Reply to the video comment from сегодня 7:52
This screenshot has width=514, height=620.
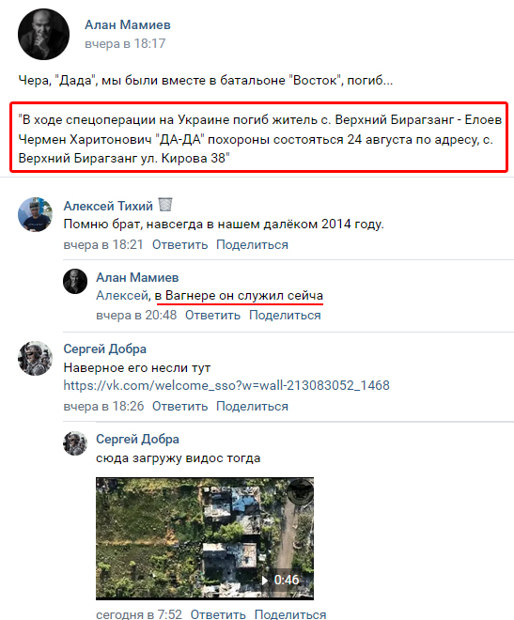[218, 614]
